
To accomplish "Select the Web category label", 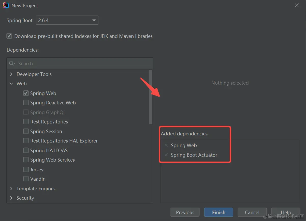I will (x=22, y=84).
